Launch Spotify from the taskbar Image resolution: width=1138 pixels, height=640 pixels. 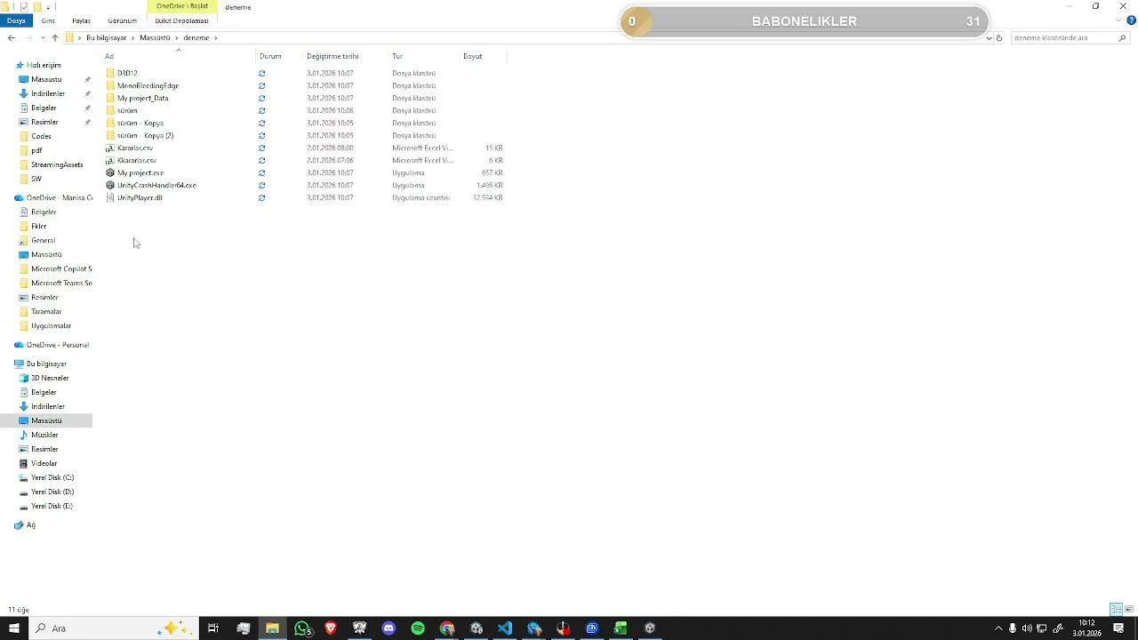click(418, 628)
